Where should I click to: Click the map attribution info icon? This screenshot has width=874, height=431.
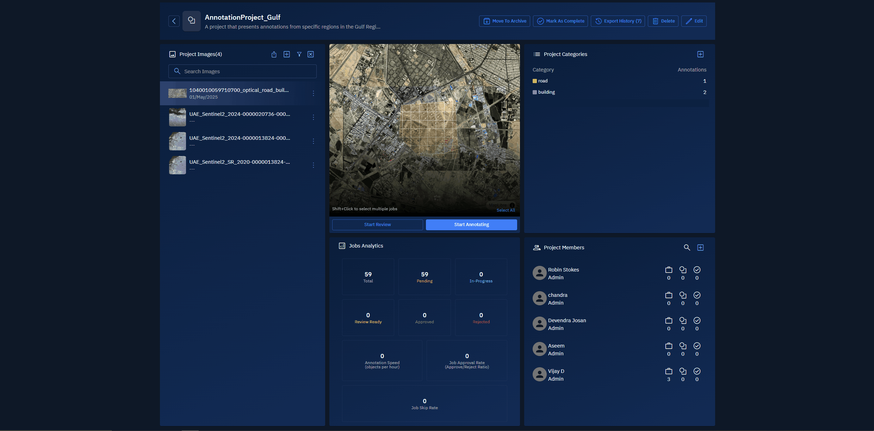[x=512, y=205]
